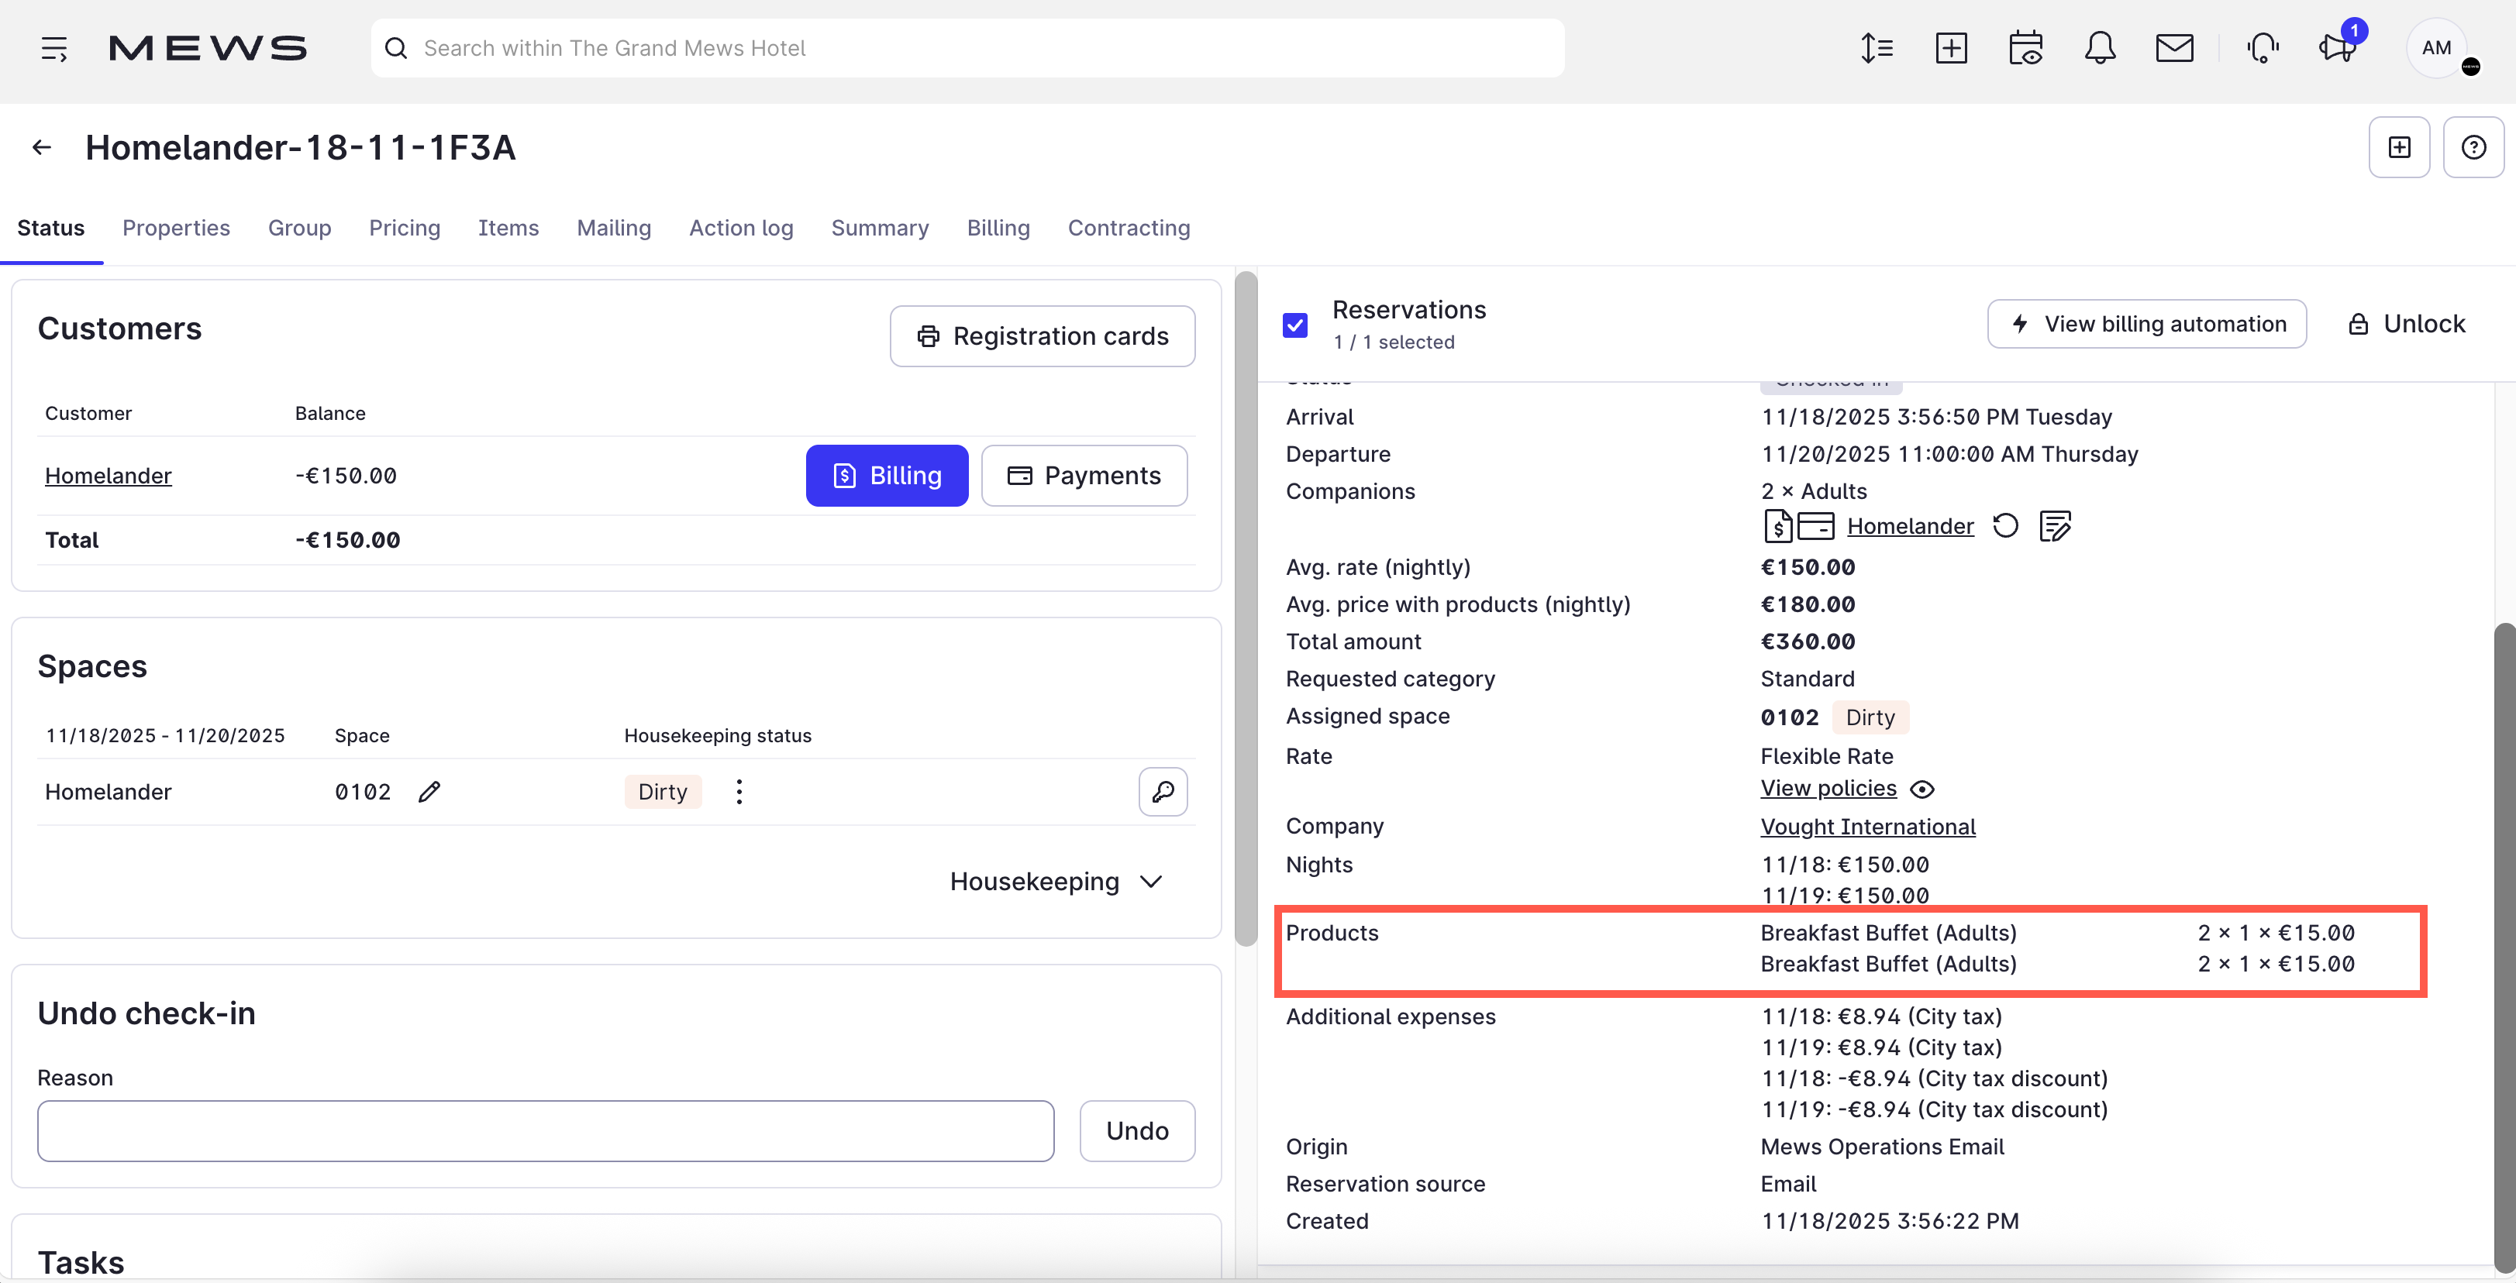
Task: Click View billing automation
Action: pos(2147,324)
